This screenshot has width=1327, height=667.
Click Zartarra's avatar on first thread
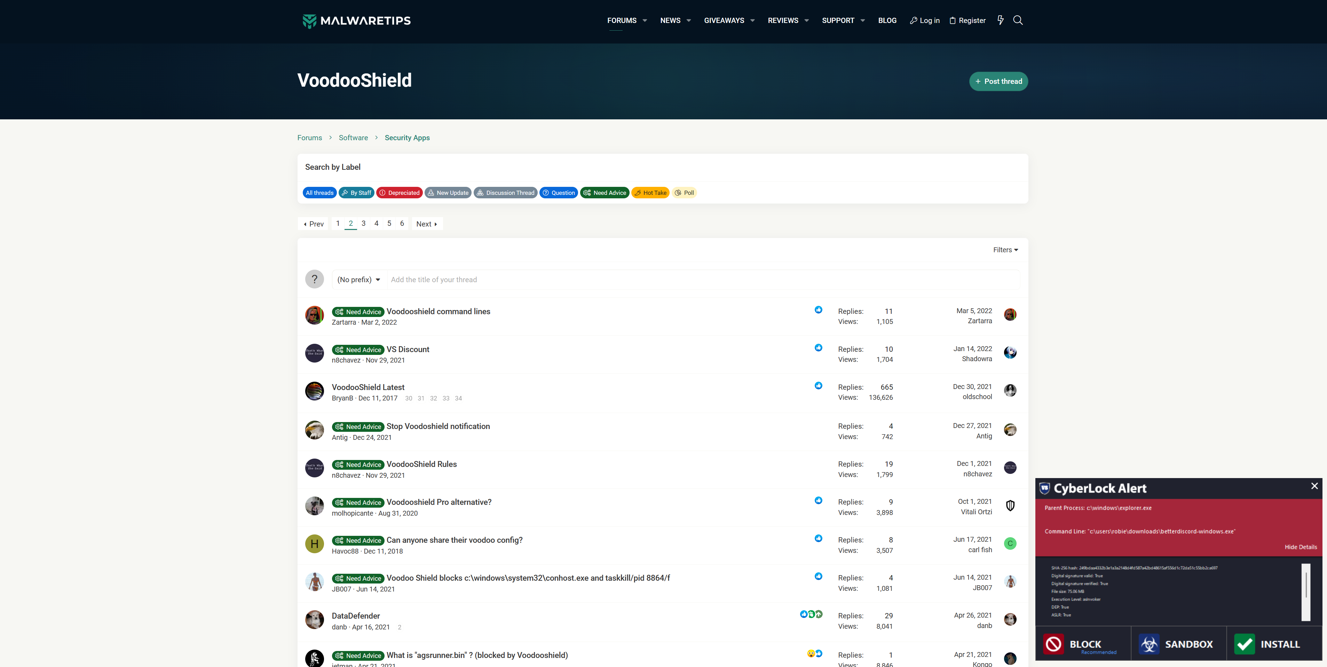click(x=314, y=315)
